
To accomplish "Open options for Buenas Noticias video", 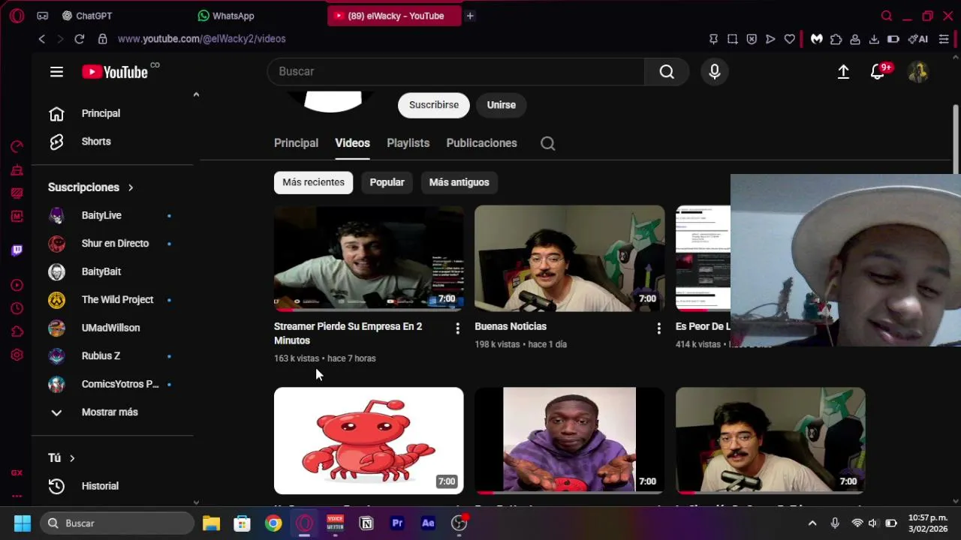I will tap(658, 328).
